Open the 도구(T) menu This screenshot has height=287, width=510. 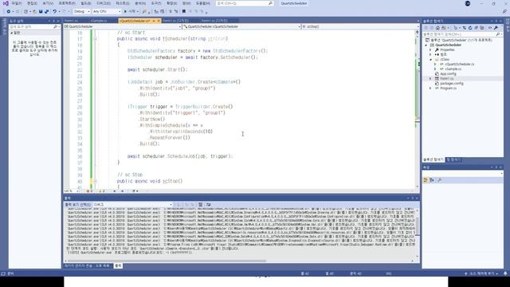point(156,3)
